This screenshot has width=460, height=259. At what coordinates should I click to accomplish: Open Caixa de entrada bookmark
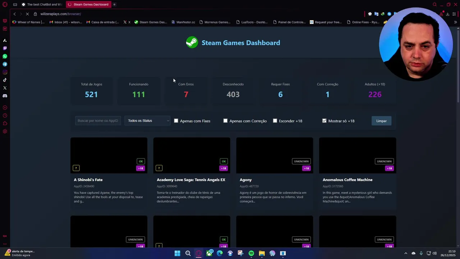(103, 22)
